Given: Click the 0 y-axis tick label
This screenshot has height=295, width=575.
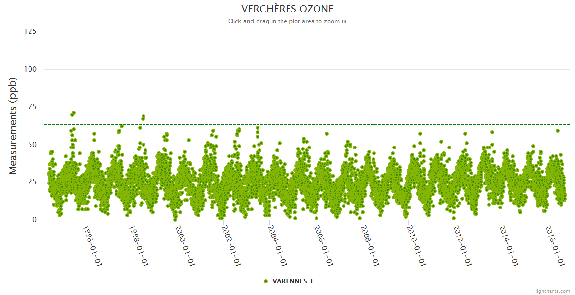Looking at the screenshot, I should 34,220.
